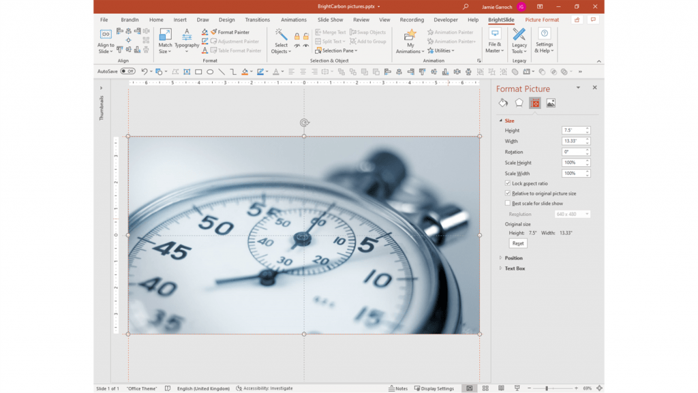This screenshot has width=698, height=393.
Task: Enable Best scale for slide show
Action: pyautogui.click(x=508, y=203)
